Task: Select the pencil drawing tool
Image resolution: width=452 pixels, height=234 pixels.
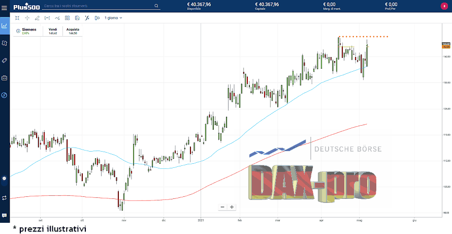Action: 37,18
